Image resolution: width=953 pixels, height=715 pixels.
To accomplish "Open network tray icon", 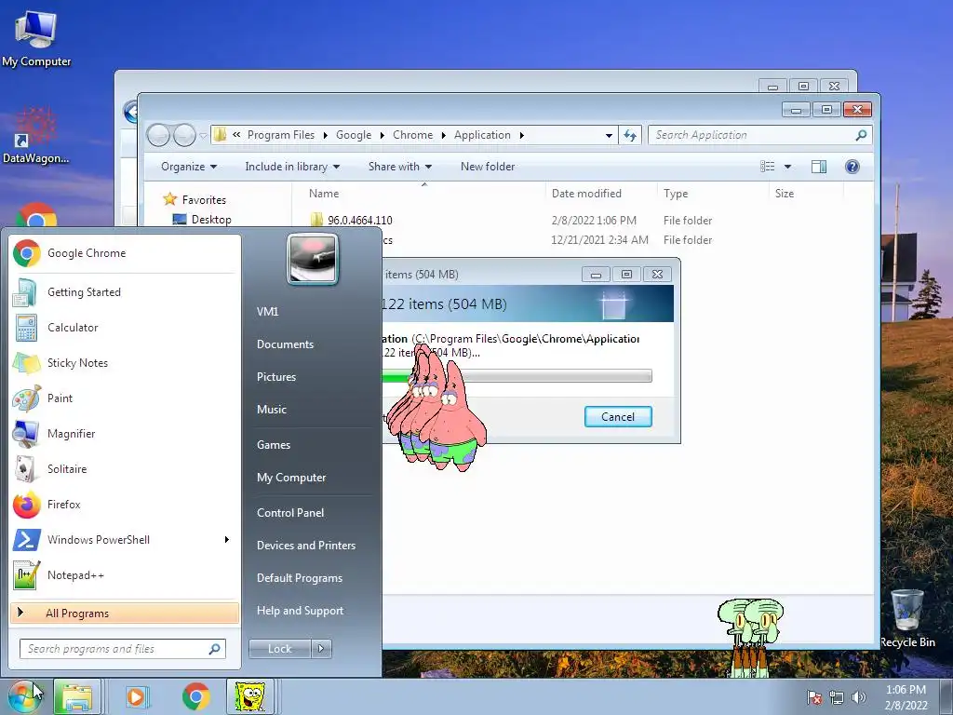I will pos(837,697).
